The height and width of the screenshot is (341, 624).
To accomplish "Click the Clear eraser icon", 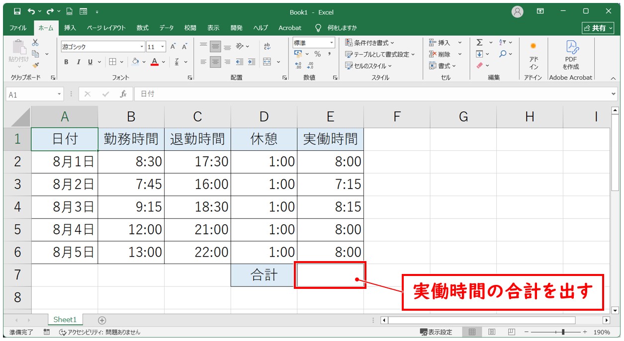I will click(x=480, y=65).
